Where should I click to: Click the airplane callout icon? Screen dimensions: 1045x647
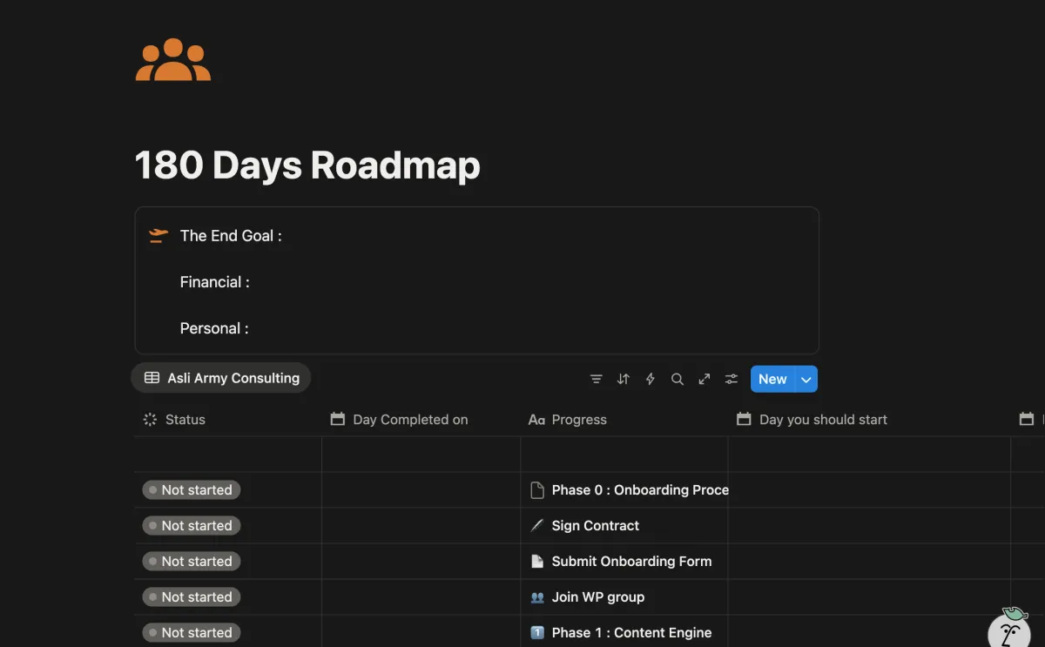(158, 236)
